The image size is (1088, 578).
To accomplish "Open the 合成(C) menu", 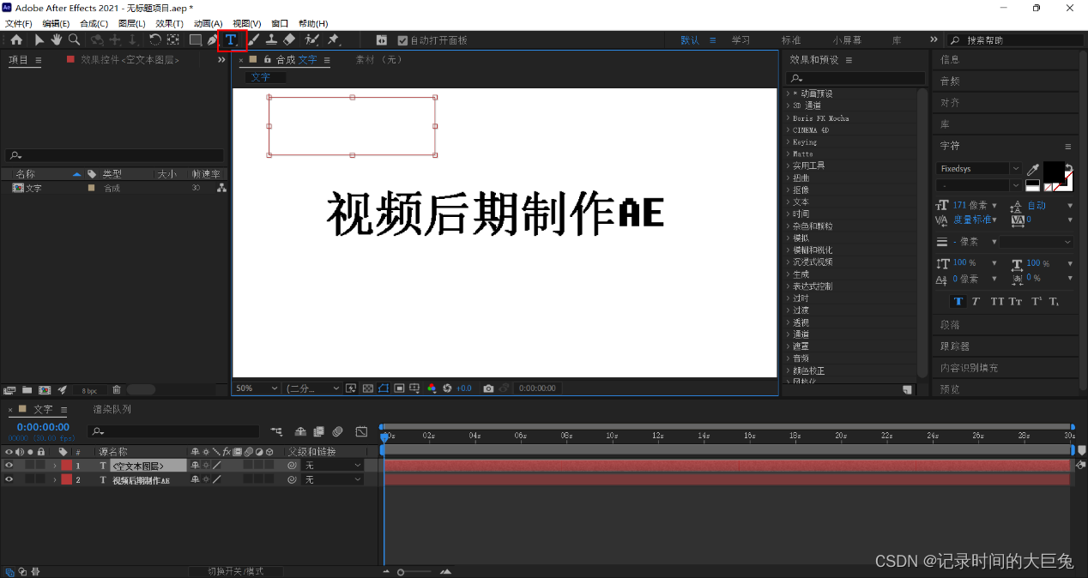I will pyautogui.click(x=94, y=24).
